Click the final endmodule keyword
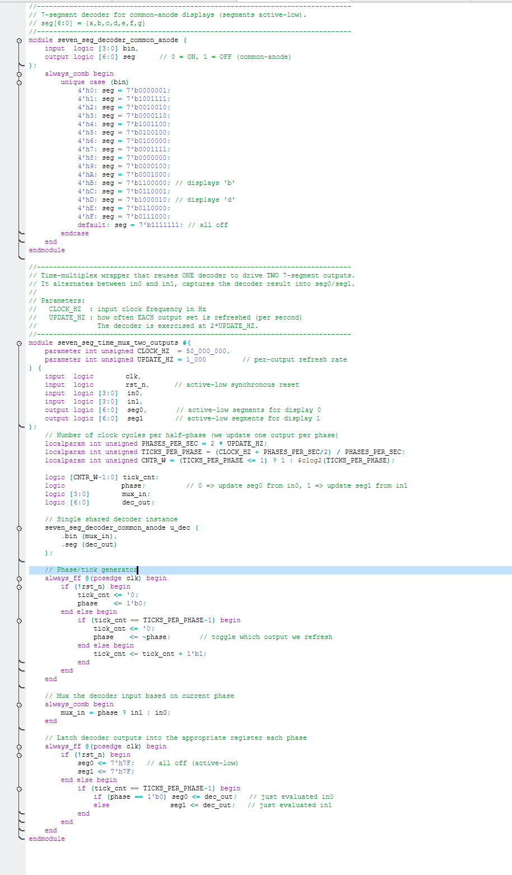 47,839
